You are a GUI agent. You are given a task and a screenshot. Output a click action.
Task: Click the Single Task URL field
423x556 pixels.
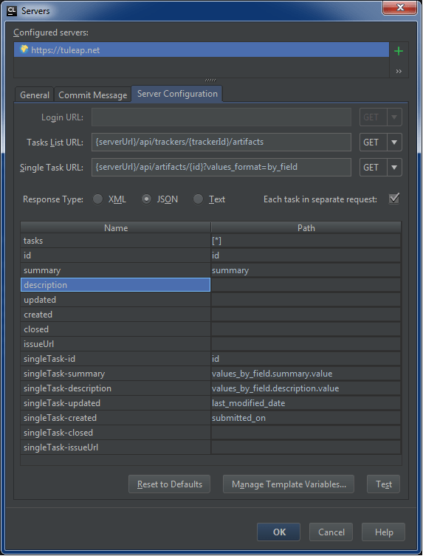[x=221, y=167]
